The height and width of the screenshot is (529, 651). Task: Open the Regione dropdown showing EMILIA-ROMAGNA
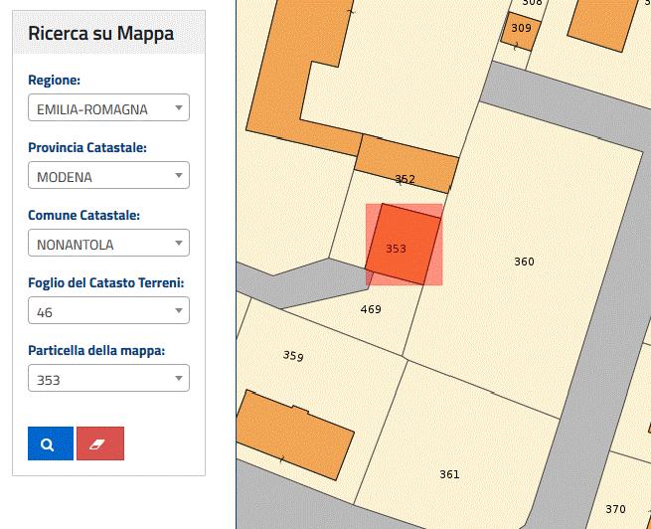coord(108,107)
